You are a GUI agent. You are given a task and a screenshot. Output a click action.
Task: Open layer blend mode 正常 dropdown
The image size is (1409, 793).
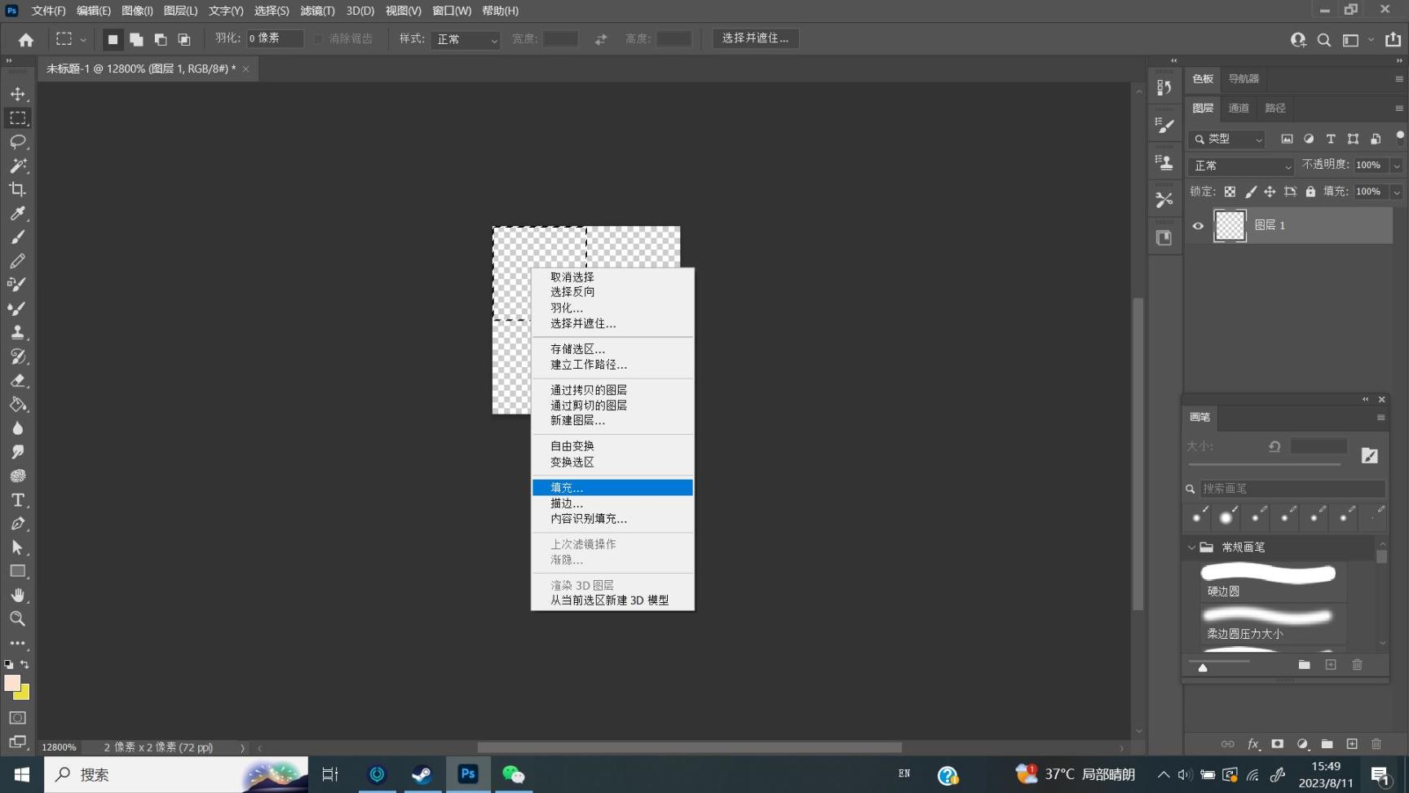click(1241, 166)
